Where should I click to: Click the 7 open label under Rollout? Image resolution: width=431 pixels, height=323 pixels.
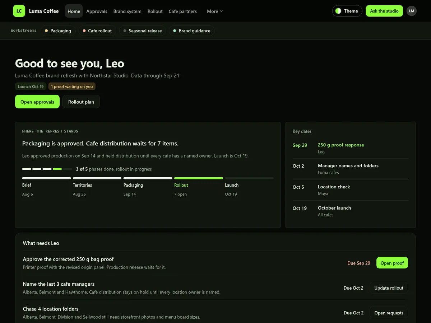click(181, 194)
